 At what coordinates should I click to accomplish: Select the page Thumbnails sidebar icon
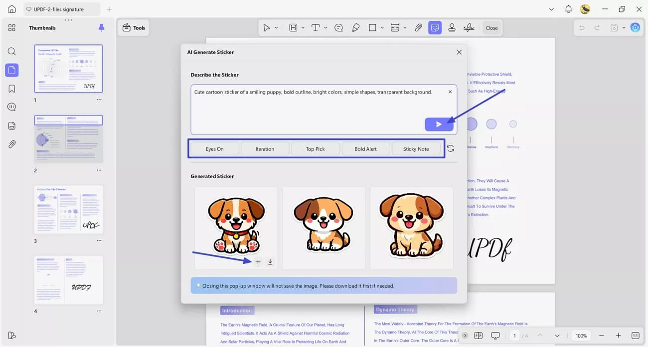pos(12,70)
